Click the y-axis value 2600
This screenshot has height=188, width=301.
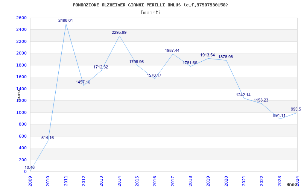click(21, 18)
